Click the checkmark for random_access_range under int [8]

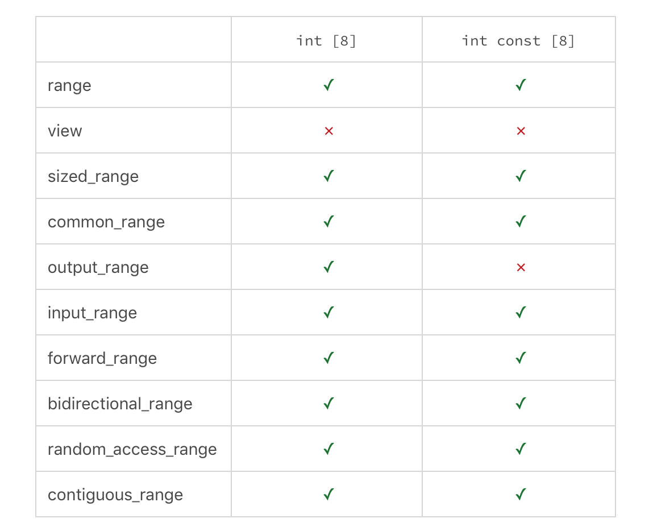328,449
